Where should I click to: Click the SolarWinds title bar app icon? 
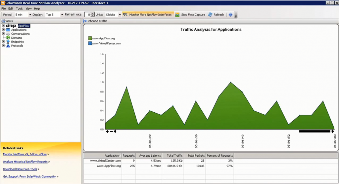(3, 3)
